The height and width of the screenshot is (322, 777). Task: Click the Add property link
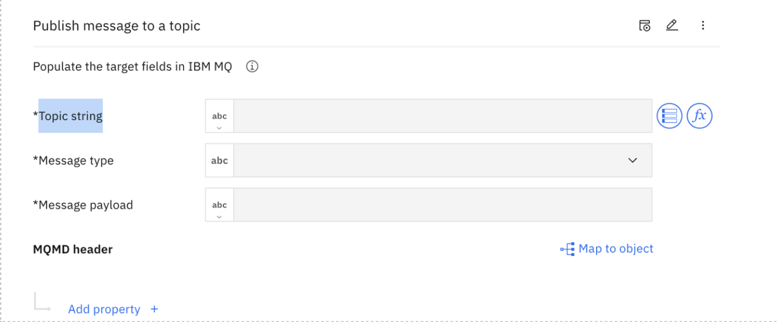pyautogui.click(x=104, y=309)
